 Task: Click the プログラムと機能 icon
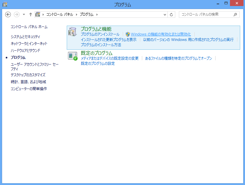pyautogui.click(x=72, y=32)
